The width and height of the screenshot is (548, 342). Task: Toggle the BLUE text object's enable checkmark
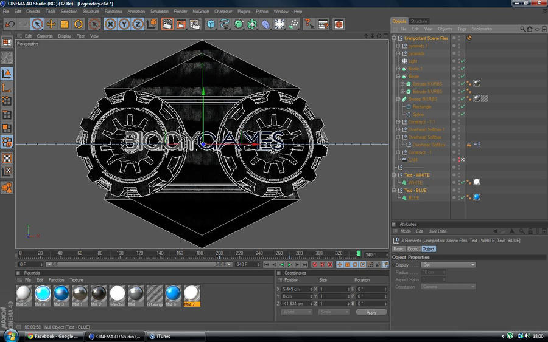click(x=463, y=197)
